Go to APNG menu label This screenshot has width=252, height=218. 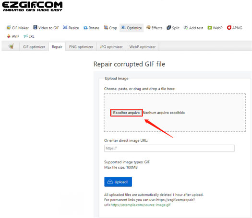pos(237,28)
